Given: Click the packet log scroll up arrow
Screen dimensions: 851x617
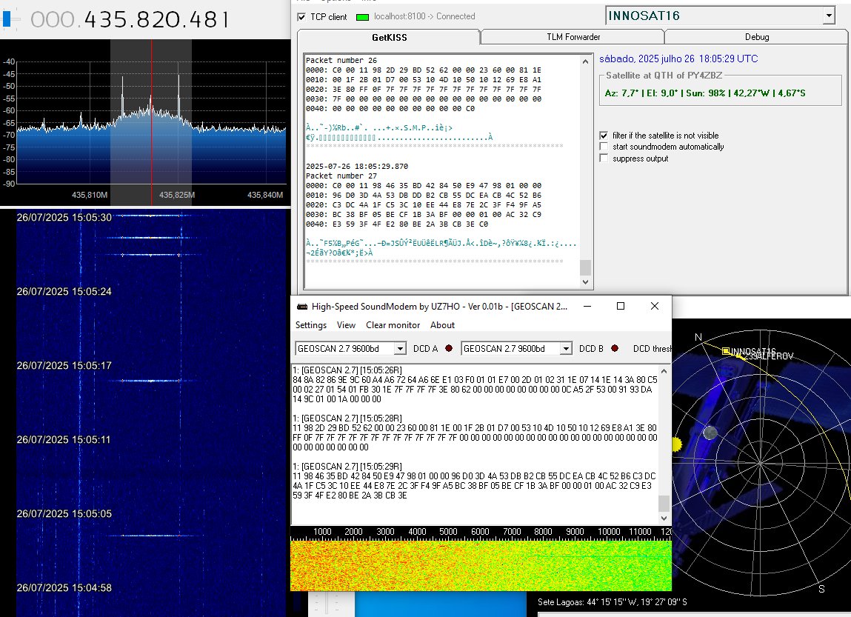Looking at the screenshot, I should coord(585,62).
